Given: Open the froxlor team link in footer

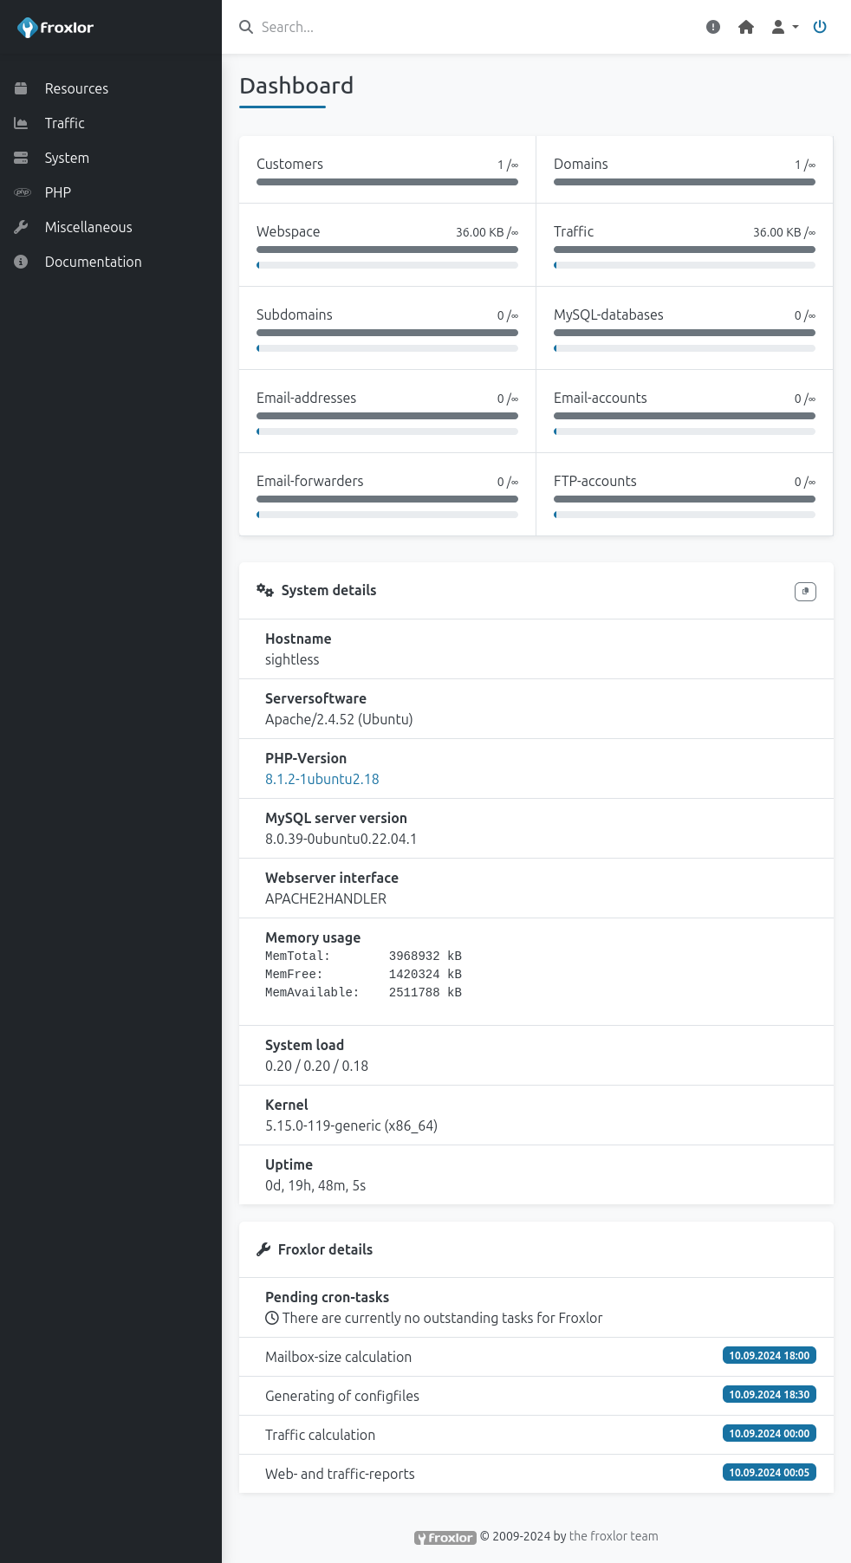Looking at the screenshot, I should (614, 1536).
